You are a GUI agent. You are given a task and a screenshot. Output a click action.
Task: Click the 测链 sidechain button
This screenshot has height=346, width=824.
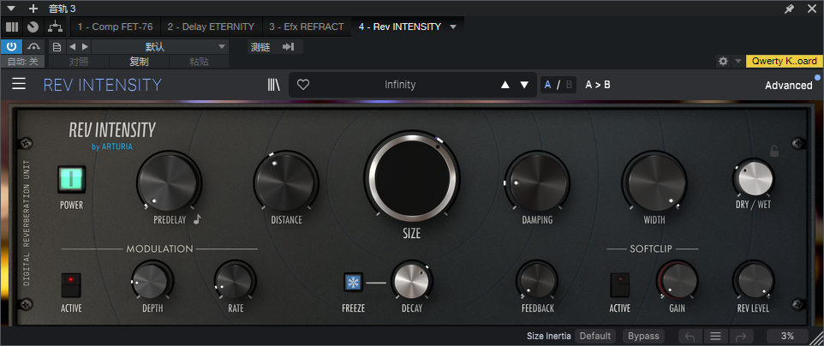(260, 47)
